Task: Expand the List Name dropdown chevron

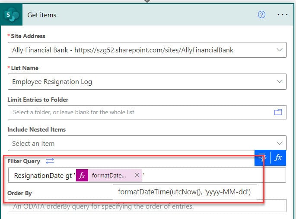Action: point(280,81)
